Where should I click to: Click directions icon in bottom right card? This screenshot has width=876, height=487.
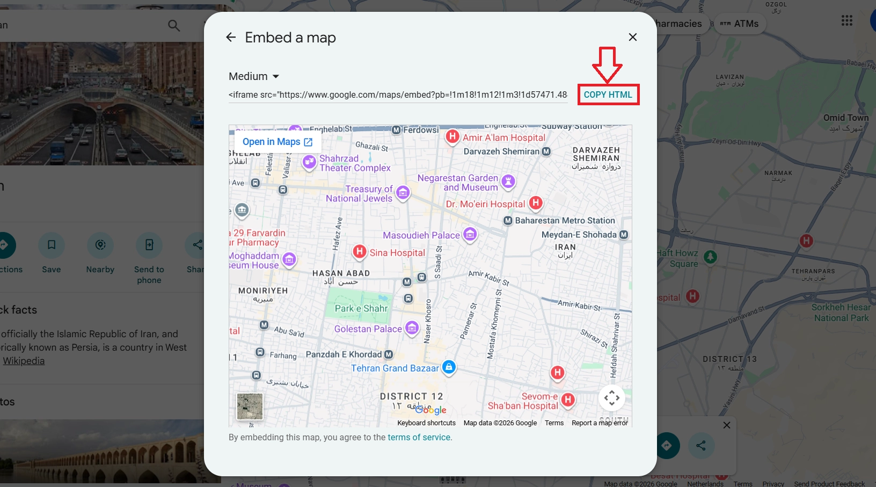click(x=667, y=445)
